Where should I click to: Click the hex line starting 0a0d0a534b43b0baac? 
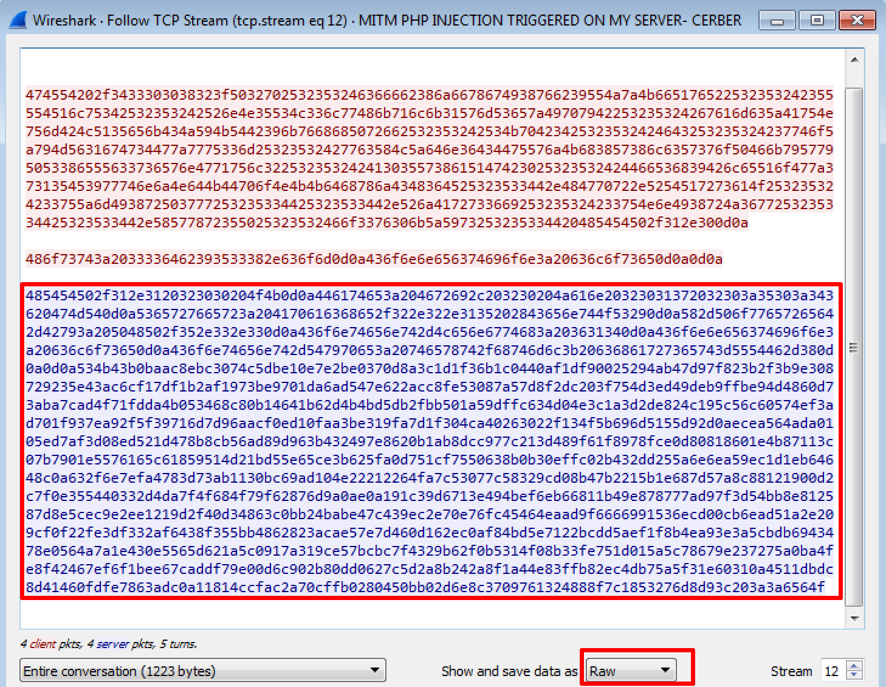429,368
